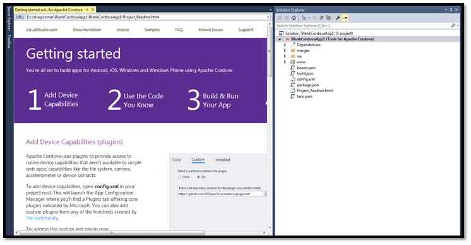Click the config.xml file icon

coord(293,80)
